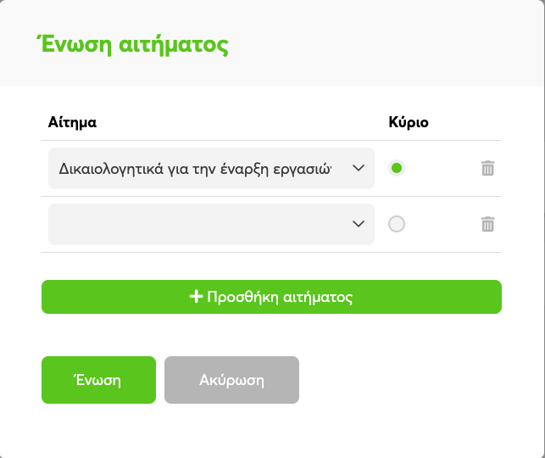This screenshot has width=545, height=458.
Task: Select the green Κύριο radio in first row
Action: (397, 168)
